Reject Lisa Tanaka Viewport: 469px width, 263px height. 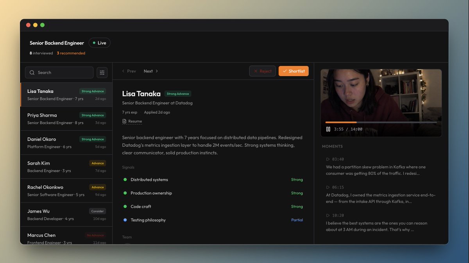tap(263, 71)
